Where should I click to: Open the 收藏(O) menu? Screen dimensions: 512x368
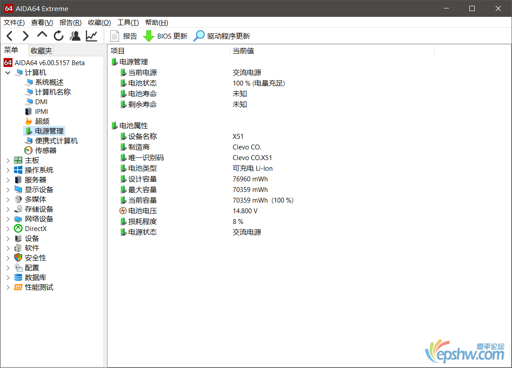[x=99, y=23]
